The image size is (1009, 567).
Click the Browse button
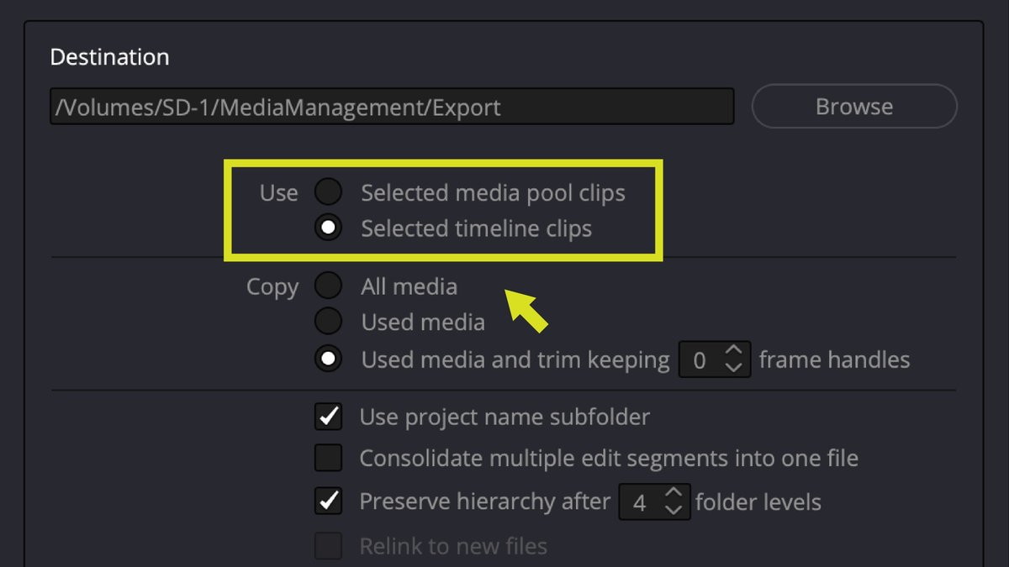[x=853, y=107]
